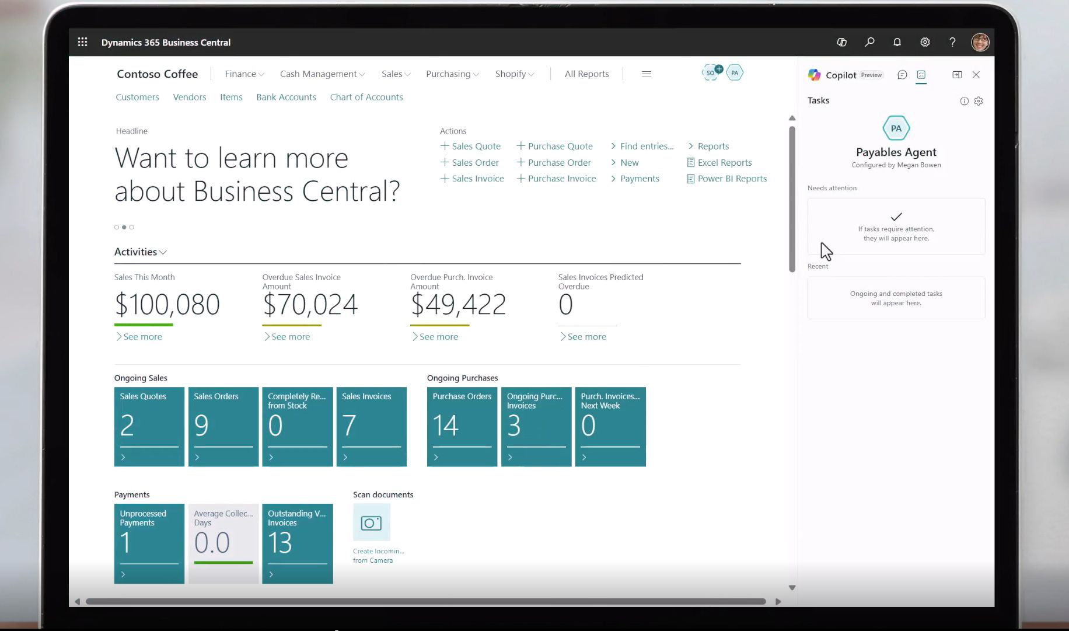Expand the Reports action group
This screenshot has height=631, width=1069.
[x=708, y=146]
